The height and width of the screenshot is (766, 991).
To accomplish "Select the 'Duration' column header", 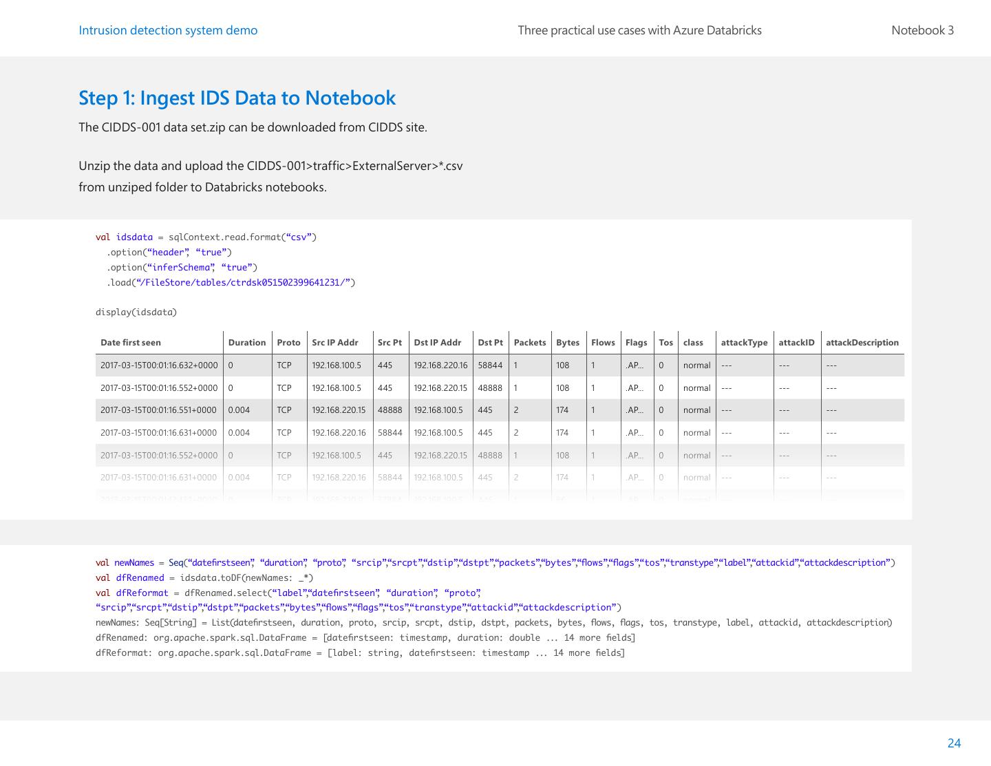I will pos(247,343).
